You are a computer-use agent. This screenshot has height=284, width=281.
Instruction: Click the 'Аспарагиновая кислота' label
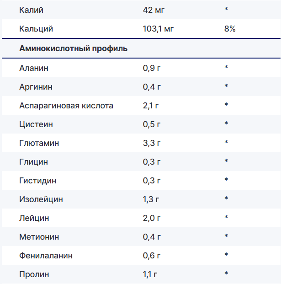[x=66, y=106]
